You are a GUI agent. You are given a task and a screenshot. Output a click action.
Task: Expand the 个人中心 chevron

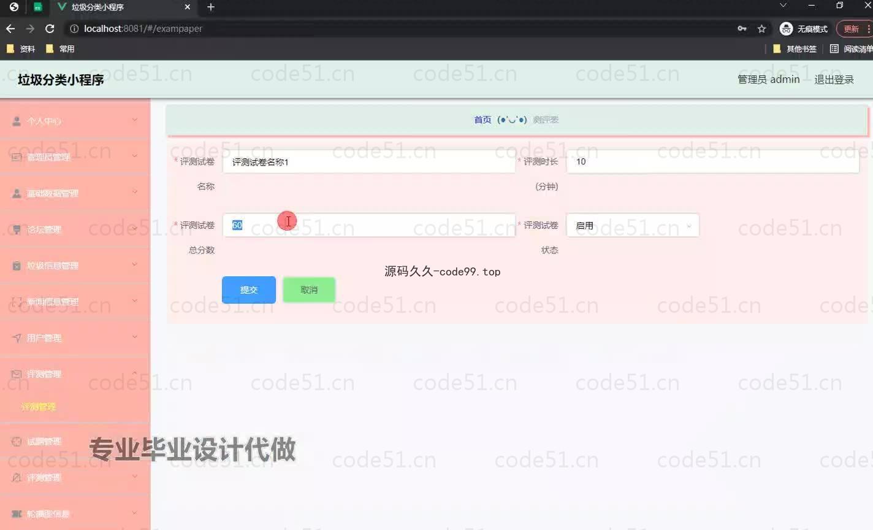(135, 120)
